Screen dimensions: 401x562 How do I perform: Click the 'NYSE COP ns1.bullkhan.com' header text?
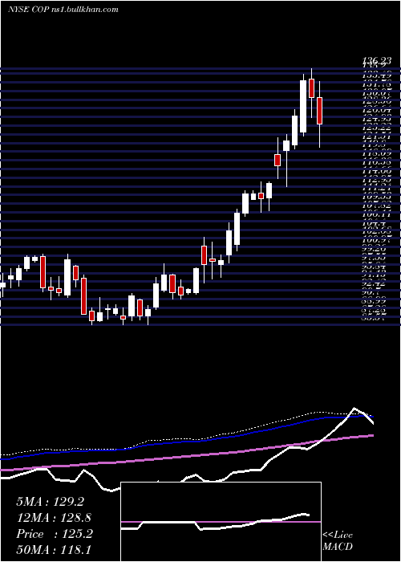(63, 10)
